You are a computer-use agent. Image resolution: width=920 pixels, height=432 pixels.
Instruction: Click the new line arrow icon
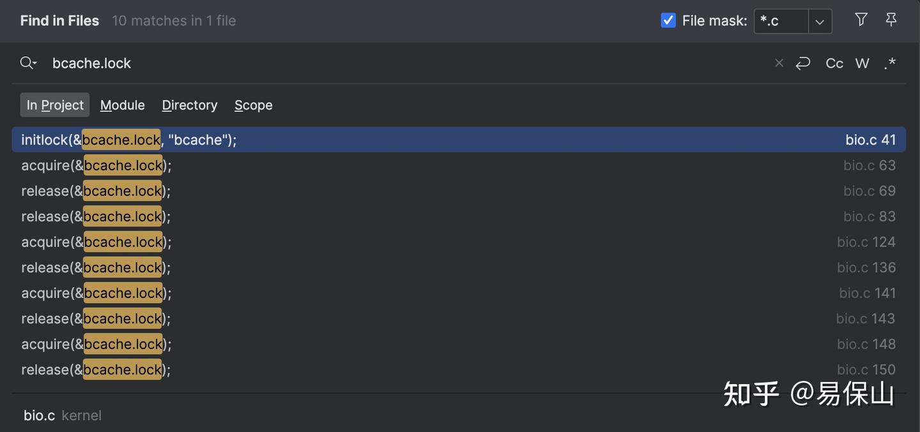pyautogui.click(x=803, y=63)
